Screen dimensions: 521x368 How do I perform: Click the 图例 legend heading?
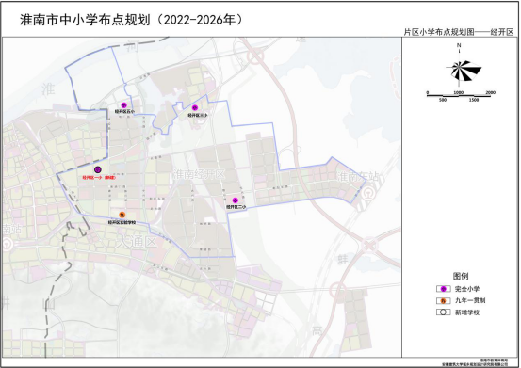(x=461, y=276)
